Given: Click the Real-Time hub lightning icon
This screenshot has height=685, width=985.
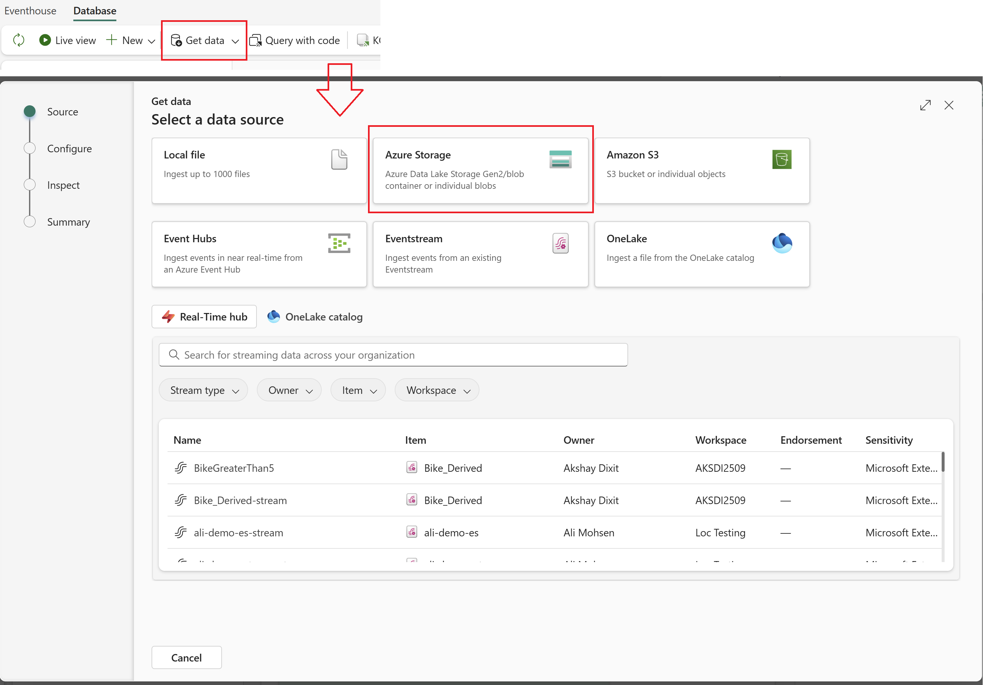Looking at the screenshot, I should [x=168, y=317].
